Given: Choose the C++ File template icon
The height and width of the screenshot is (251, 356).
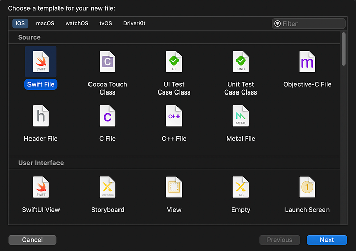Looking at the screenshot, I should pos(174,116).
